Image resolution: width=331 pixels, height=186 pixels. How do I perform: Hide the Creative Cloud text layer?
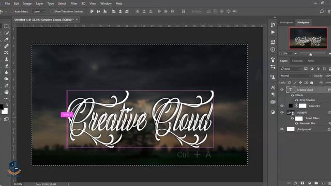pyautogui.click(x=282, y=89)
